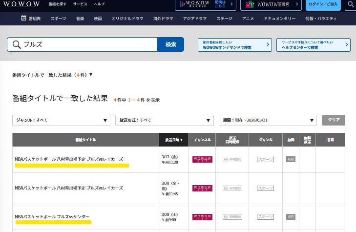Click ジャンル column header

pos(266,140)
